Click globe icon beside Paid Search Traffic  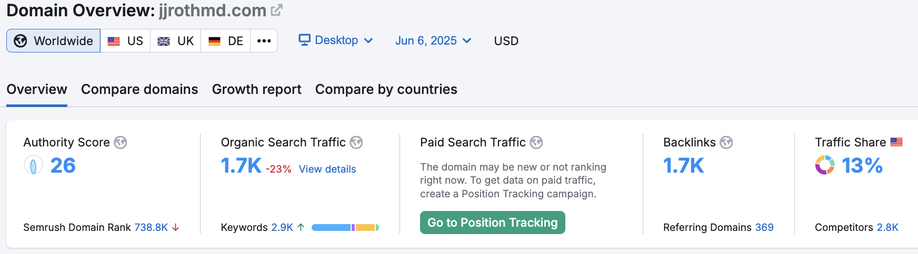[x=536, y=142]
